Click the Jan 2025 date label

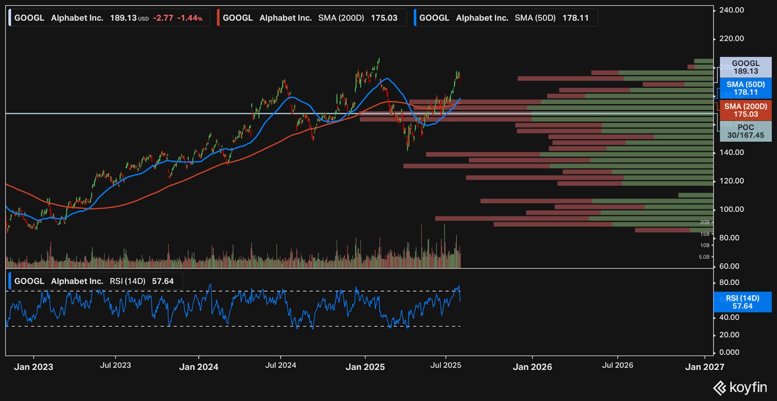coord(365,367)
